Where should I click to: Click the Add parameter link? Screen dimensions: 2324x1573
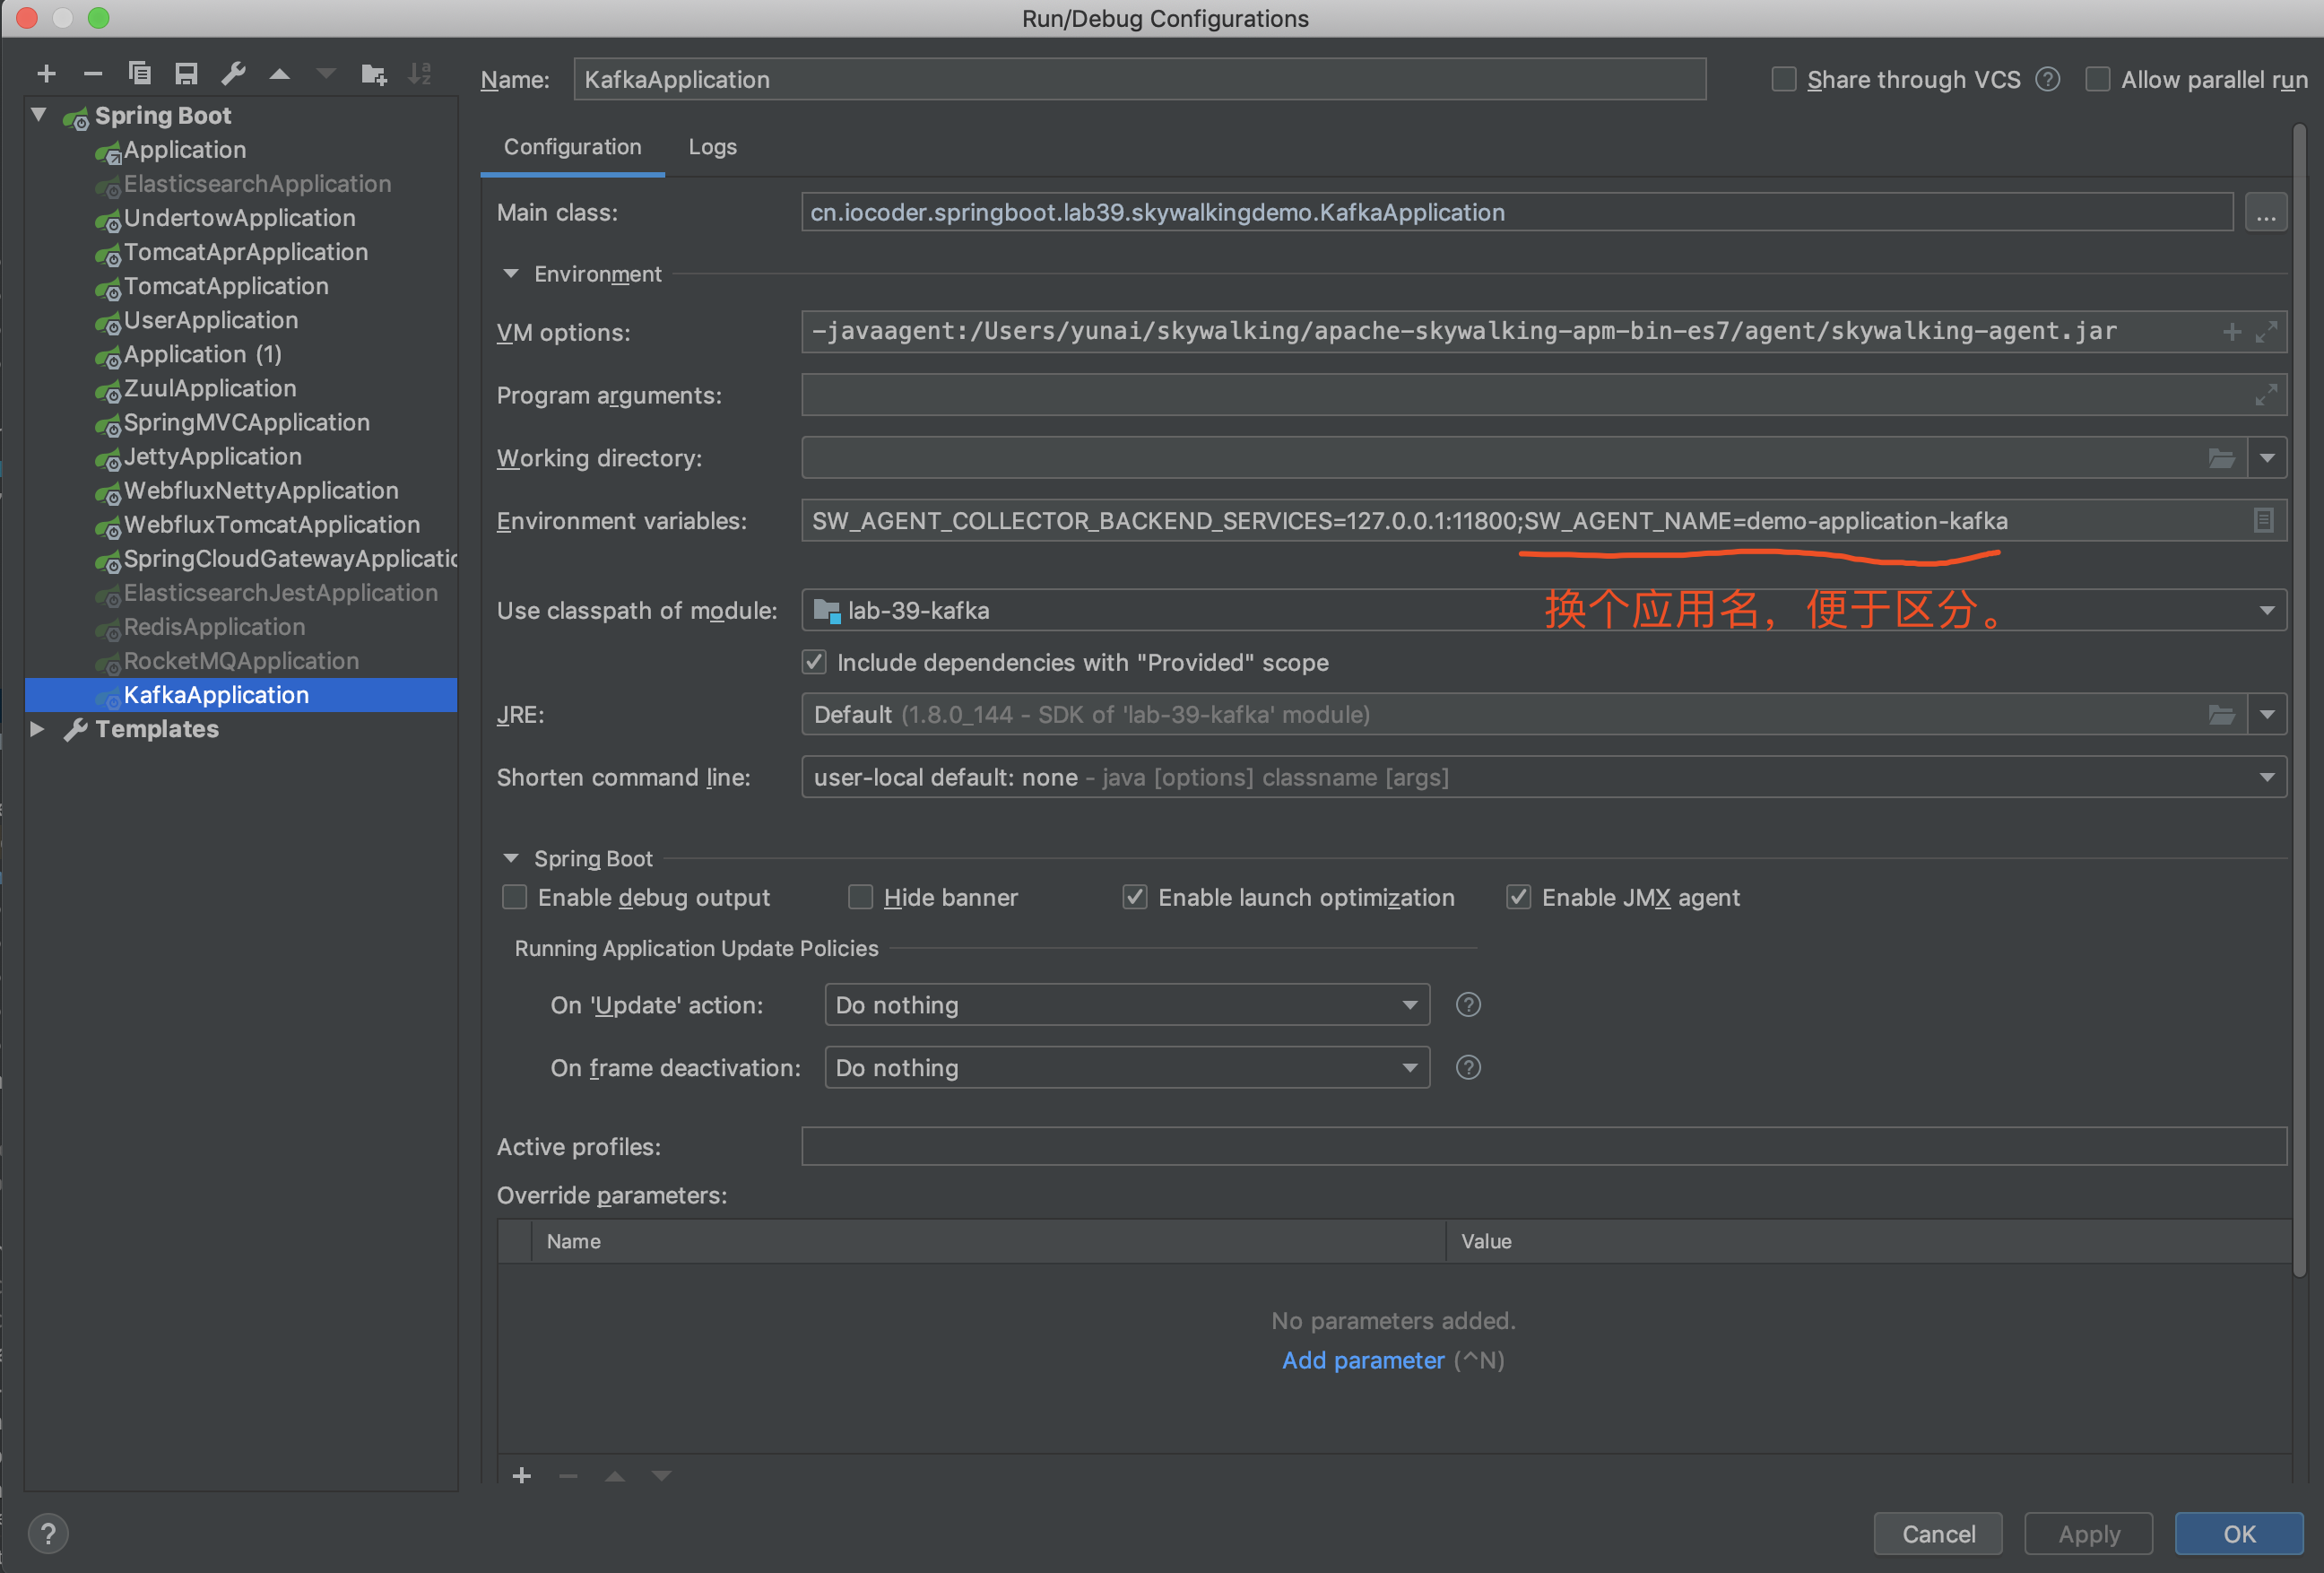[1362, 1360]
